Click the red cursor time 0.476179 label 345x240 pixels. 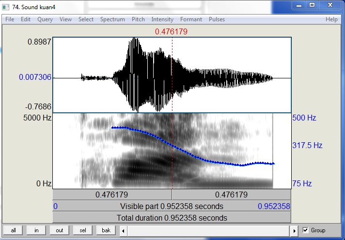[171, 31]
